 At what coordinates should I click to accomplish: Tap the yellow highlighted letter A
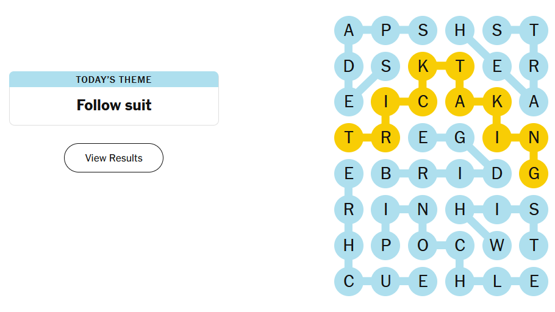pos(460,102)
